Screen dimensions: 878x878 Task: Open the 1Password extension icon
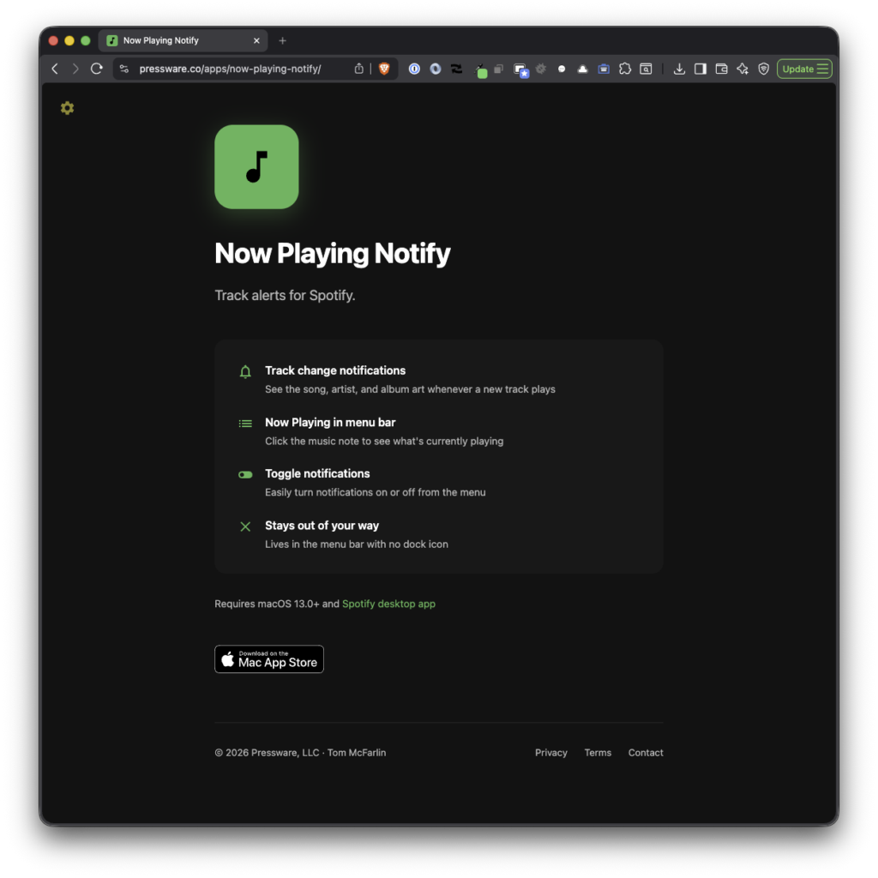coord(414,69)
